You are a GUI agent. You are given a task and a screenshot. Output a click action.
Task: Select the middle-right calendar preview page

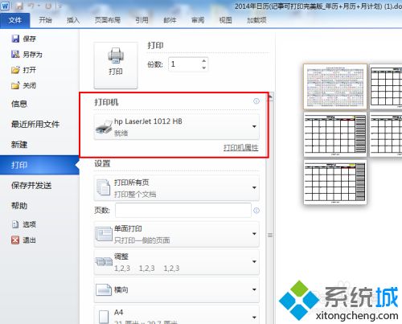click(386, 134)
